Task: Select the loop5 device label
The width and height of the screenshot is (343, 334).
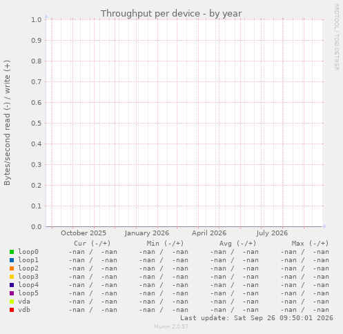Action: (28, 293)
